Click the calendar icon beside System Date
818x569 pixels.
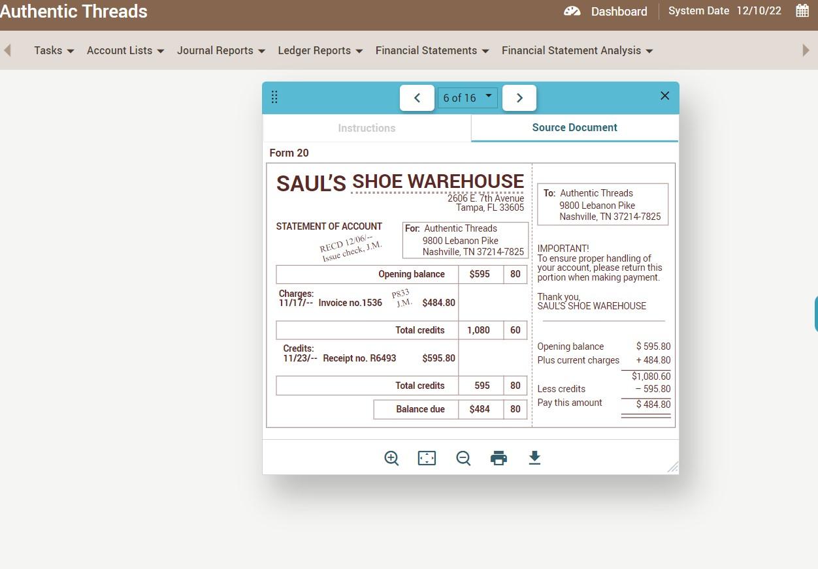(803, 11)
